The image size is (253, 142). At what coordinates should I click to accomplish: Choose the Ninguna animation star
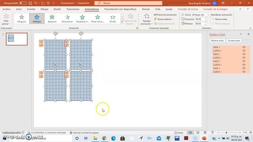tap(22, 19)
